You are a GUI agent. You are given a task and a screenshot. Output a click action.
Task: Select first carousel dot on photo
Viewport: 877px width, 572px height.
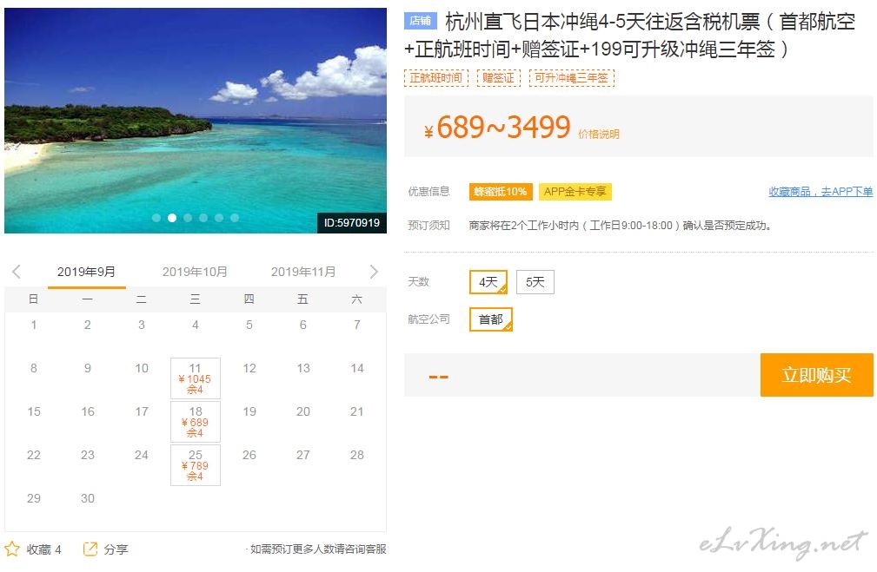pos(156,218)
